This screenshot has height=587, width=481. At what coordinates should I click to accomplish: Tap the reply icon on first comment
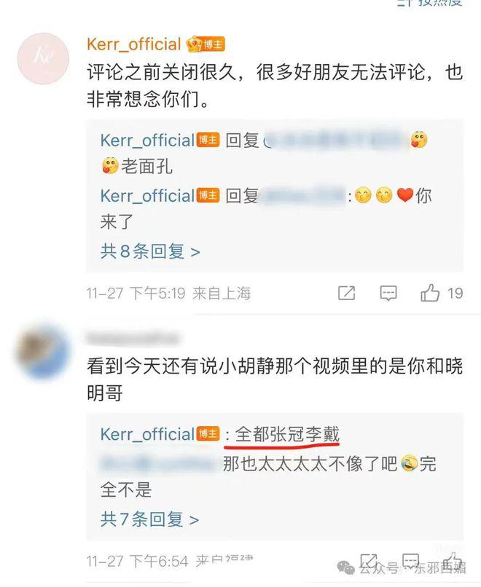(x=388, y=293)
